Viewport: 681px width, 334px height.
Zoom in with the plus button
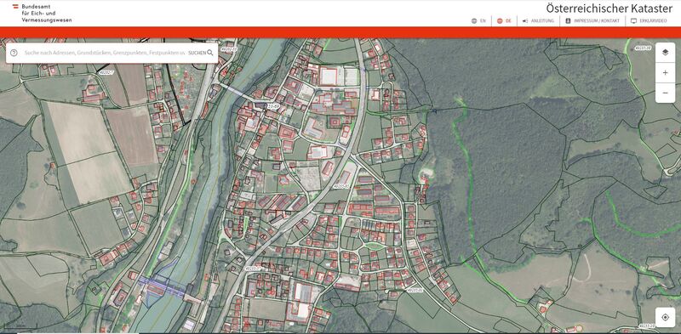pos(665,73)
